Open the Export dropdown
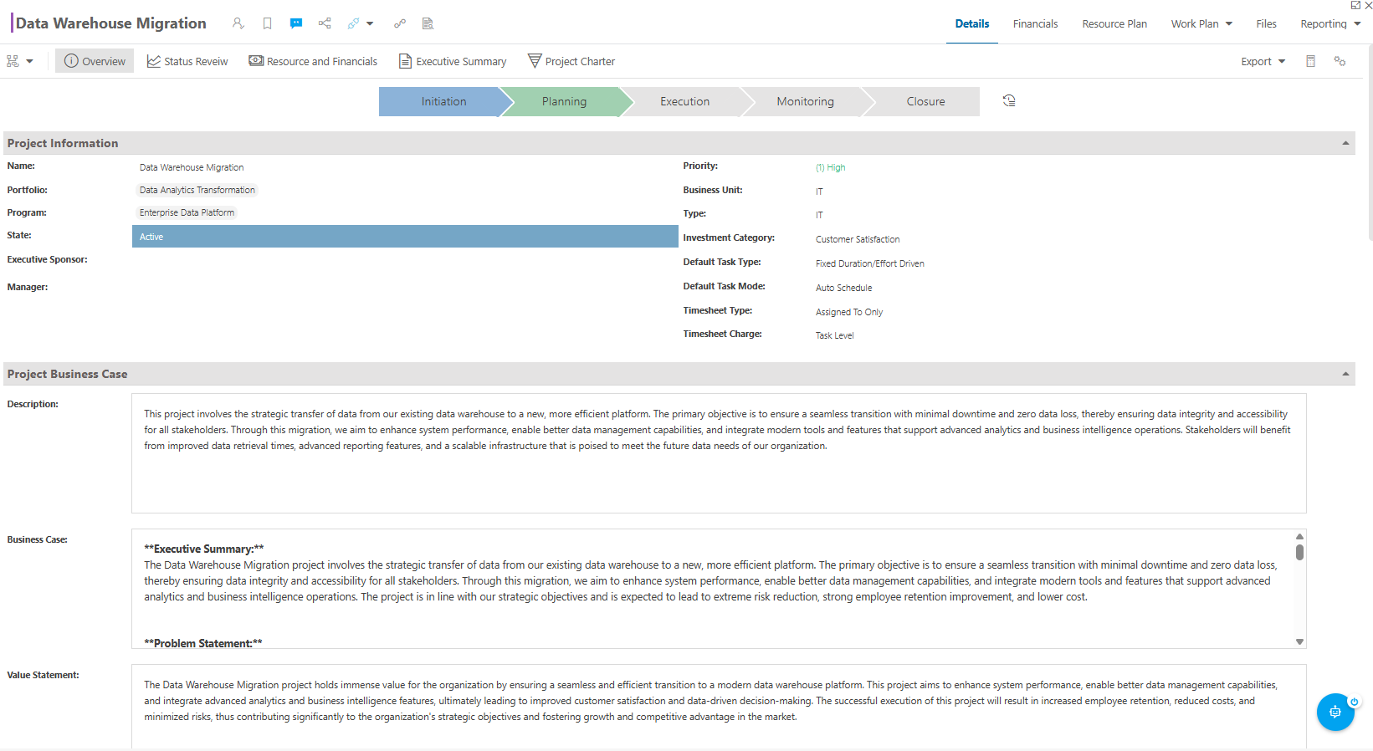The width and height of the screenshot is (1373, 751). [1263, 61]
